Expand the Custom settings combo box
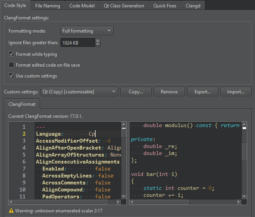 [x=79, y=92]
